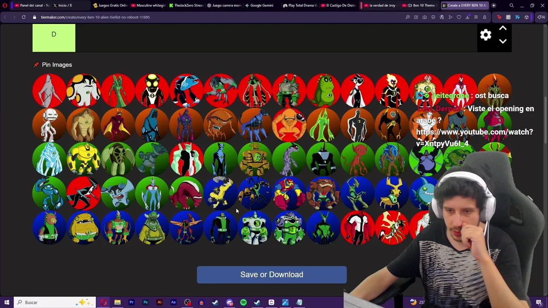Viewport: 548px width, 308px height.
Task: Open OBS Studio from the taskbar
Action: tap(188, 302)
